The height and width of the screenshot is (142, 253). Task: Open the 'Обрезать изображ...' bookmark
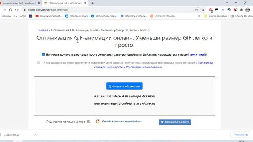click(x=134, y=16)
